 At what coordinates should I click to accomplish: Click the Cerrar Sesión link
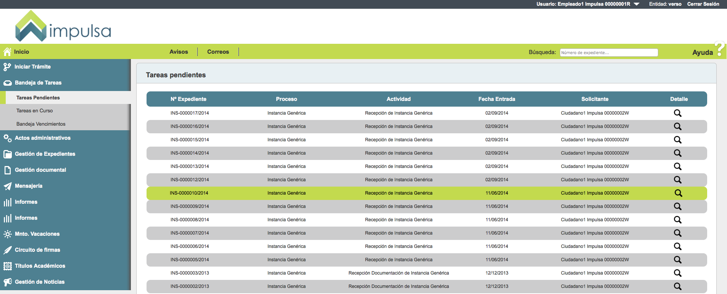[703, 4]
